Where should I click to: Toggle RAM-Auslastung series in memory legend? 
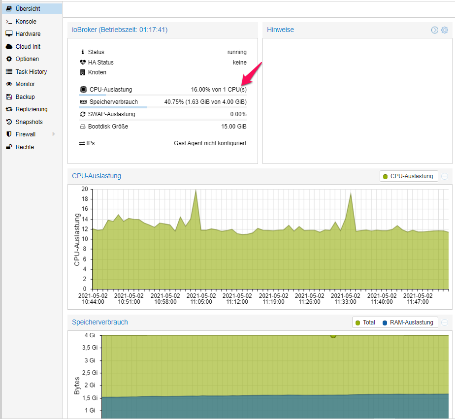[x=408, y=322]
